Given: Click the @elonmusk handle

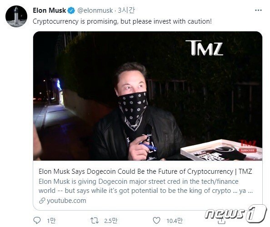Looking at the screenshot, I should [95, 10].
